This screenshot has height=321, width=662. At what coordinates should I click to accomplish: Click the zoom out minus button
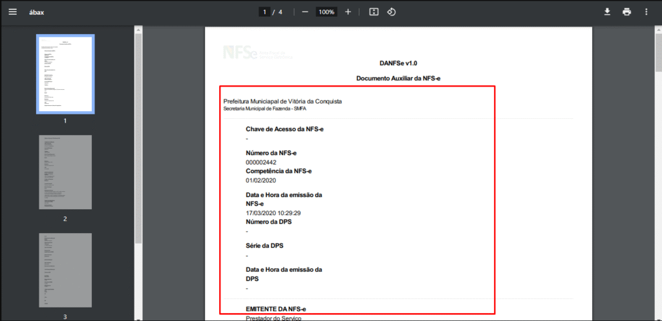[304, 12]
